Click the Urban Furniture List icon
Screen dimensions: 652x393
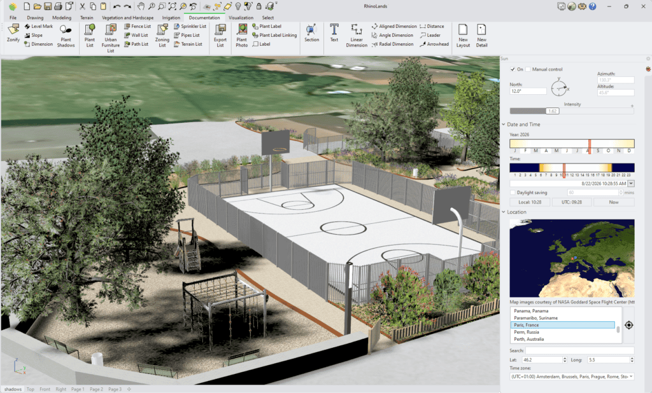(x=111, y=31)
